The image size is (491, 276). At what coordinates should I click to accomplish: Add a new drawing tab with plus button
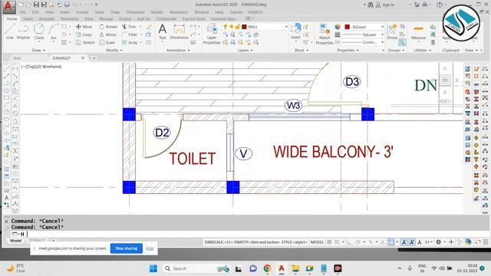tap(94, 58)
